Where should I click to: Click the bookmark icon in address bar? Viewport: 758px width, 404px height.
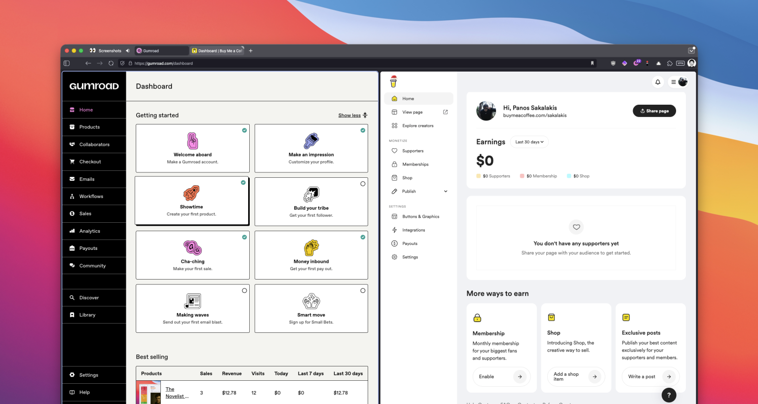pos(592,63)
